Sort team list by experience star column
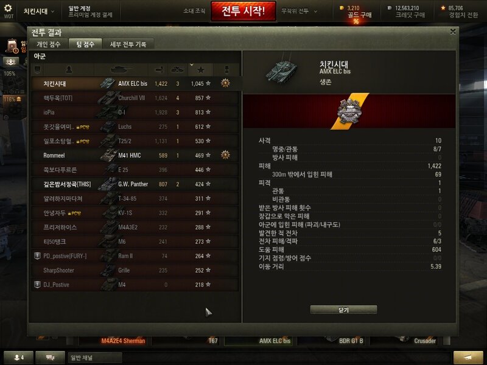Screen dimensions: 487x365 click(201, 70)
